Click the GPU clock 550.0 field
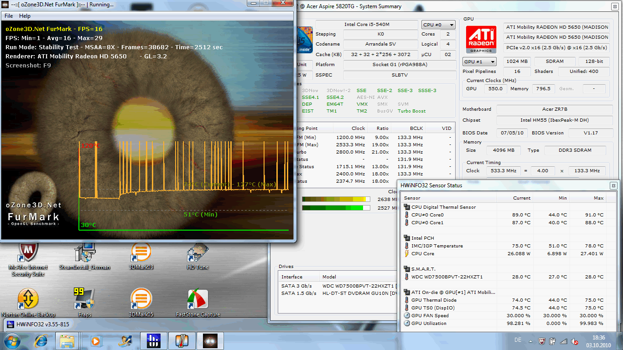The image size is (623, 350). [x=495, y=89]
